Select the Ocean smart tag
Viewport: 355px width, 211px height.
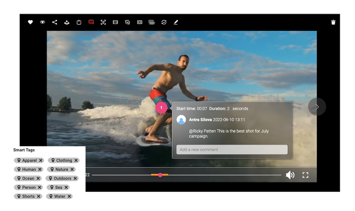[25, 178]
